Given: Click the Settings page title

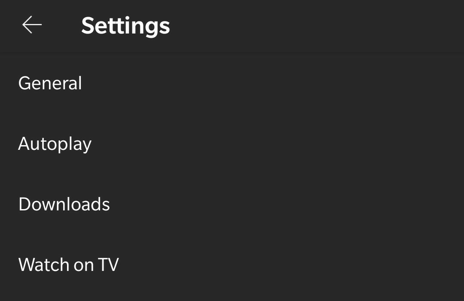Looking at the screenshot, I should click(x=125, y=26).
